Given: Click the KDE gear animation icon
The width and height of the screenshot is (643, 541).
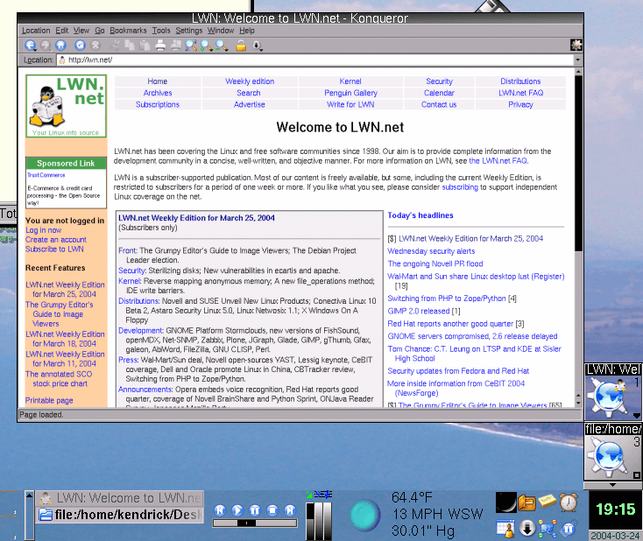Looking at the screenshot, I should [576, 45].
